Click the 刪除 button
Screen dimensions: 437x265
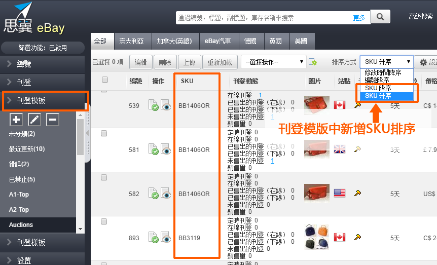[x=165, y=62]
